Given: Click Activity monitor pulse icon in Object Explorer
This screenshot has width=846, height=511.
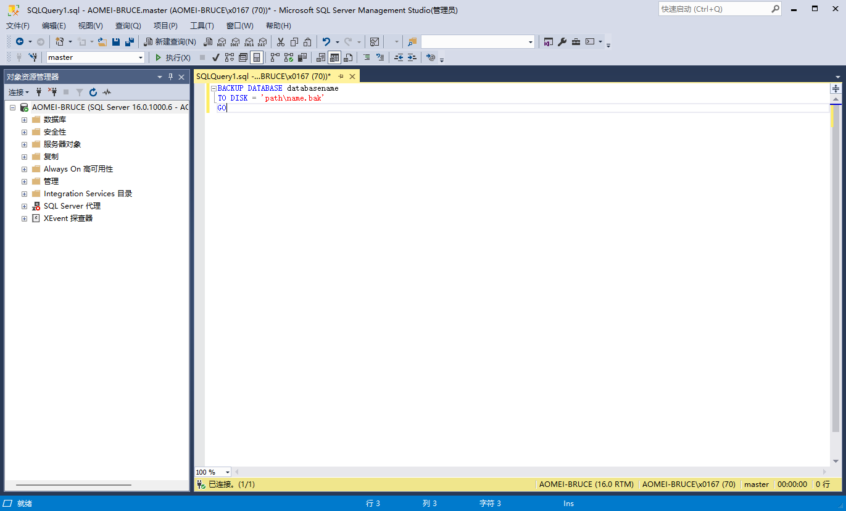Looking at the screenshot, I should 107,92.
